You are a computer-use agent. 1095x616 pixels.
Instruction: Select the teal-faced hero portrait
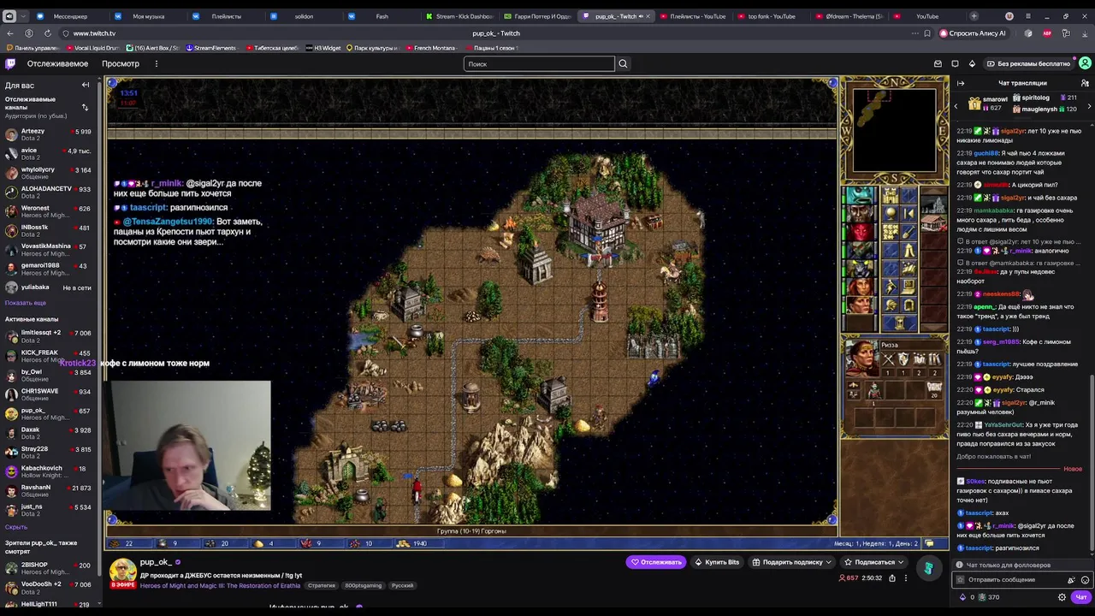860,196
